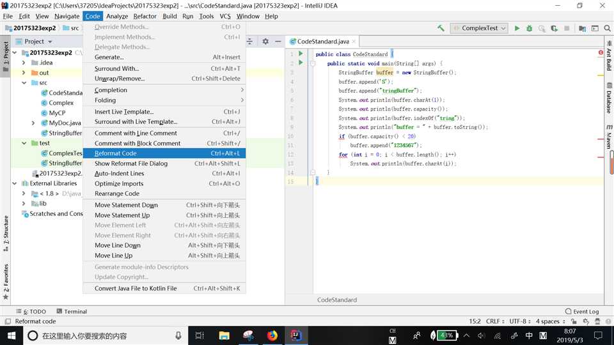Screen dimensions: 614x345
Task: Open Event Log in status bar
Action: 582,311
